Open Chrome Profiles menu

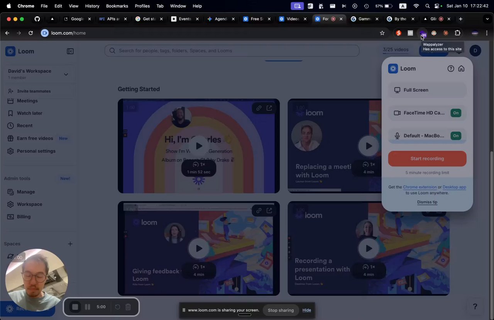tap(142, 6)
